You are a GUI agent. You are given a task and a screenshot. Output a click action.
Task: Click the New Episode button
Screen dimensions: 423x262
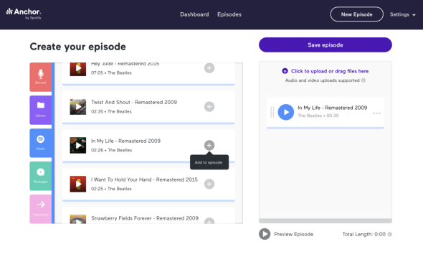point(356,14)
